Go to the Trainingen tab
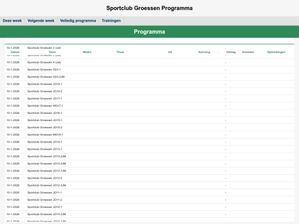 111,21
